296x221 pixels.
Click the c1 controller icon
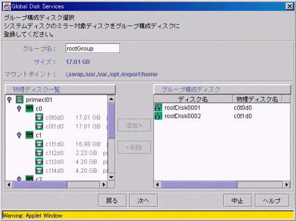(29, 135)
